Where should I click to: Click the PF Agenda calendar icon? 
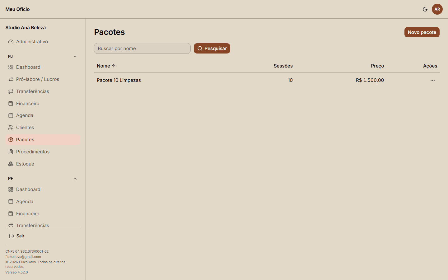click(11, 202)
